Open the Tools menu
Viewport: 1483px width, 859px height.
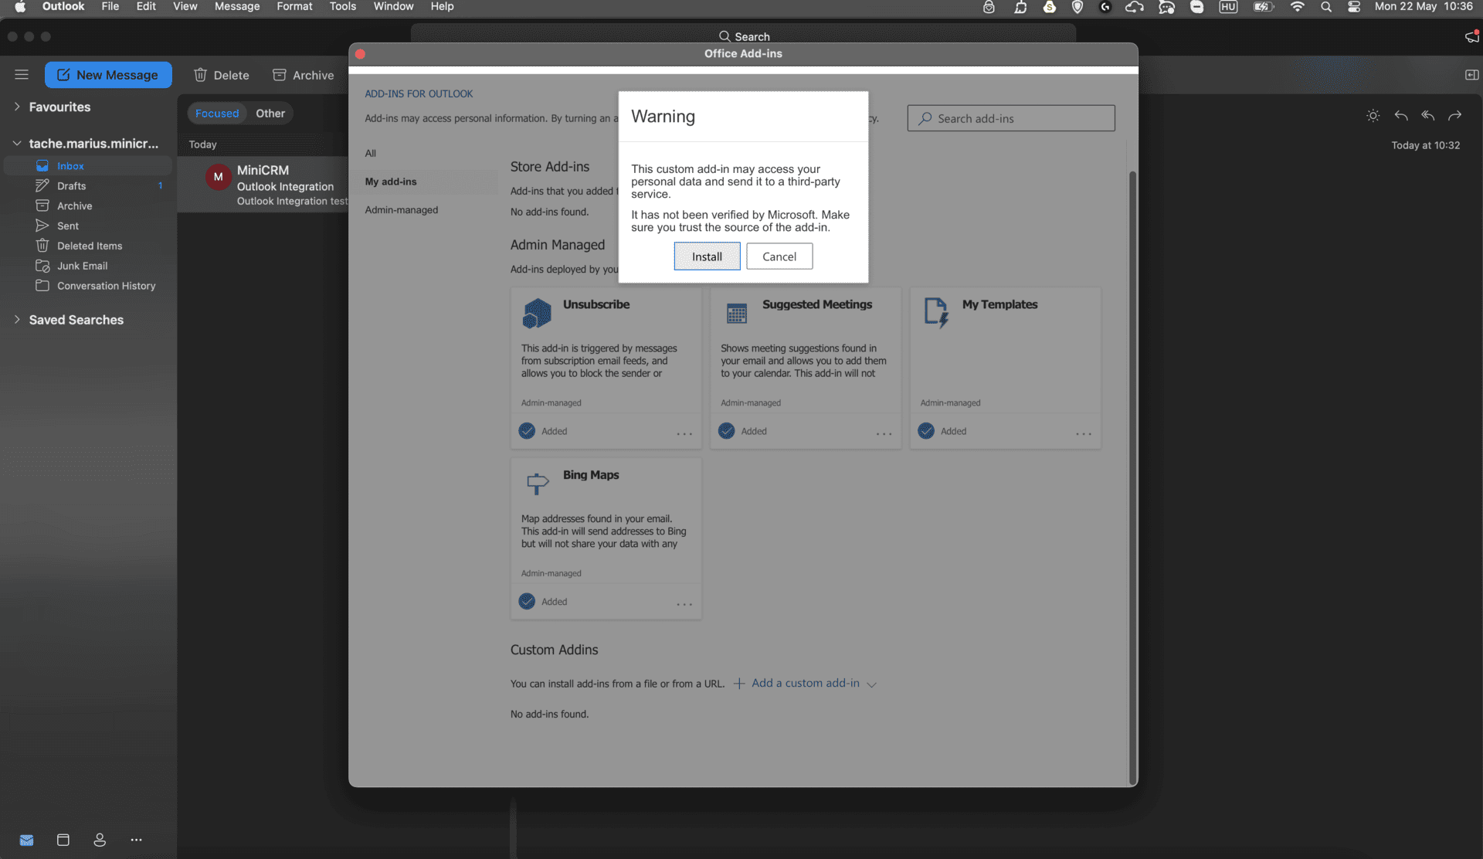342,6
